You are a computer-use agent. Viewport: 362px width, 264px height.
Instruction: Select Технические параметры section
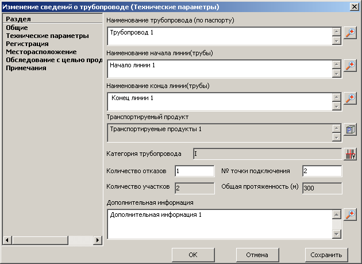(x=47, y=36)
